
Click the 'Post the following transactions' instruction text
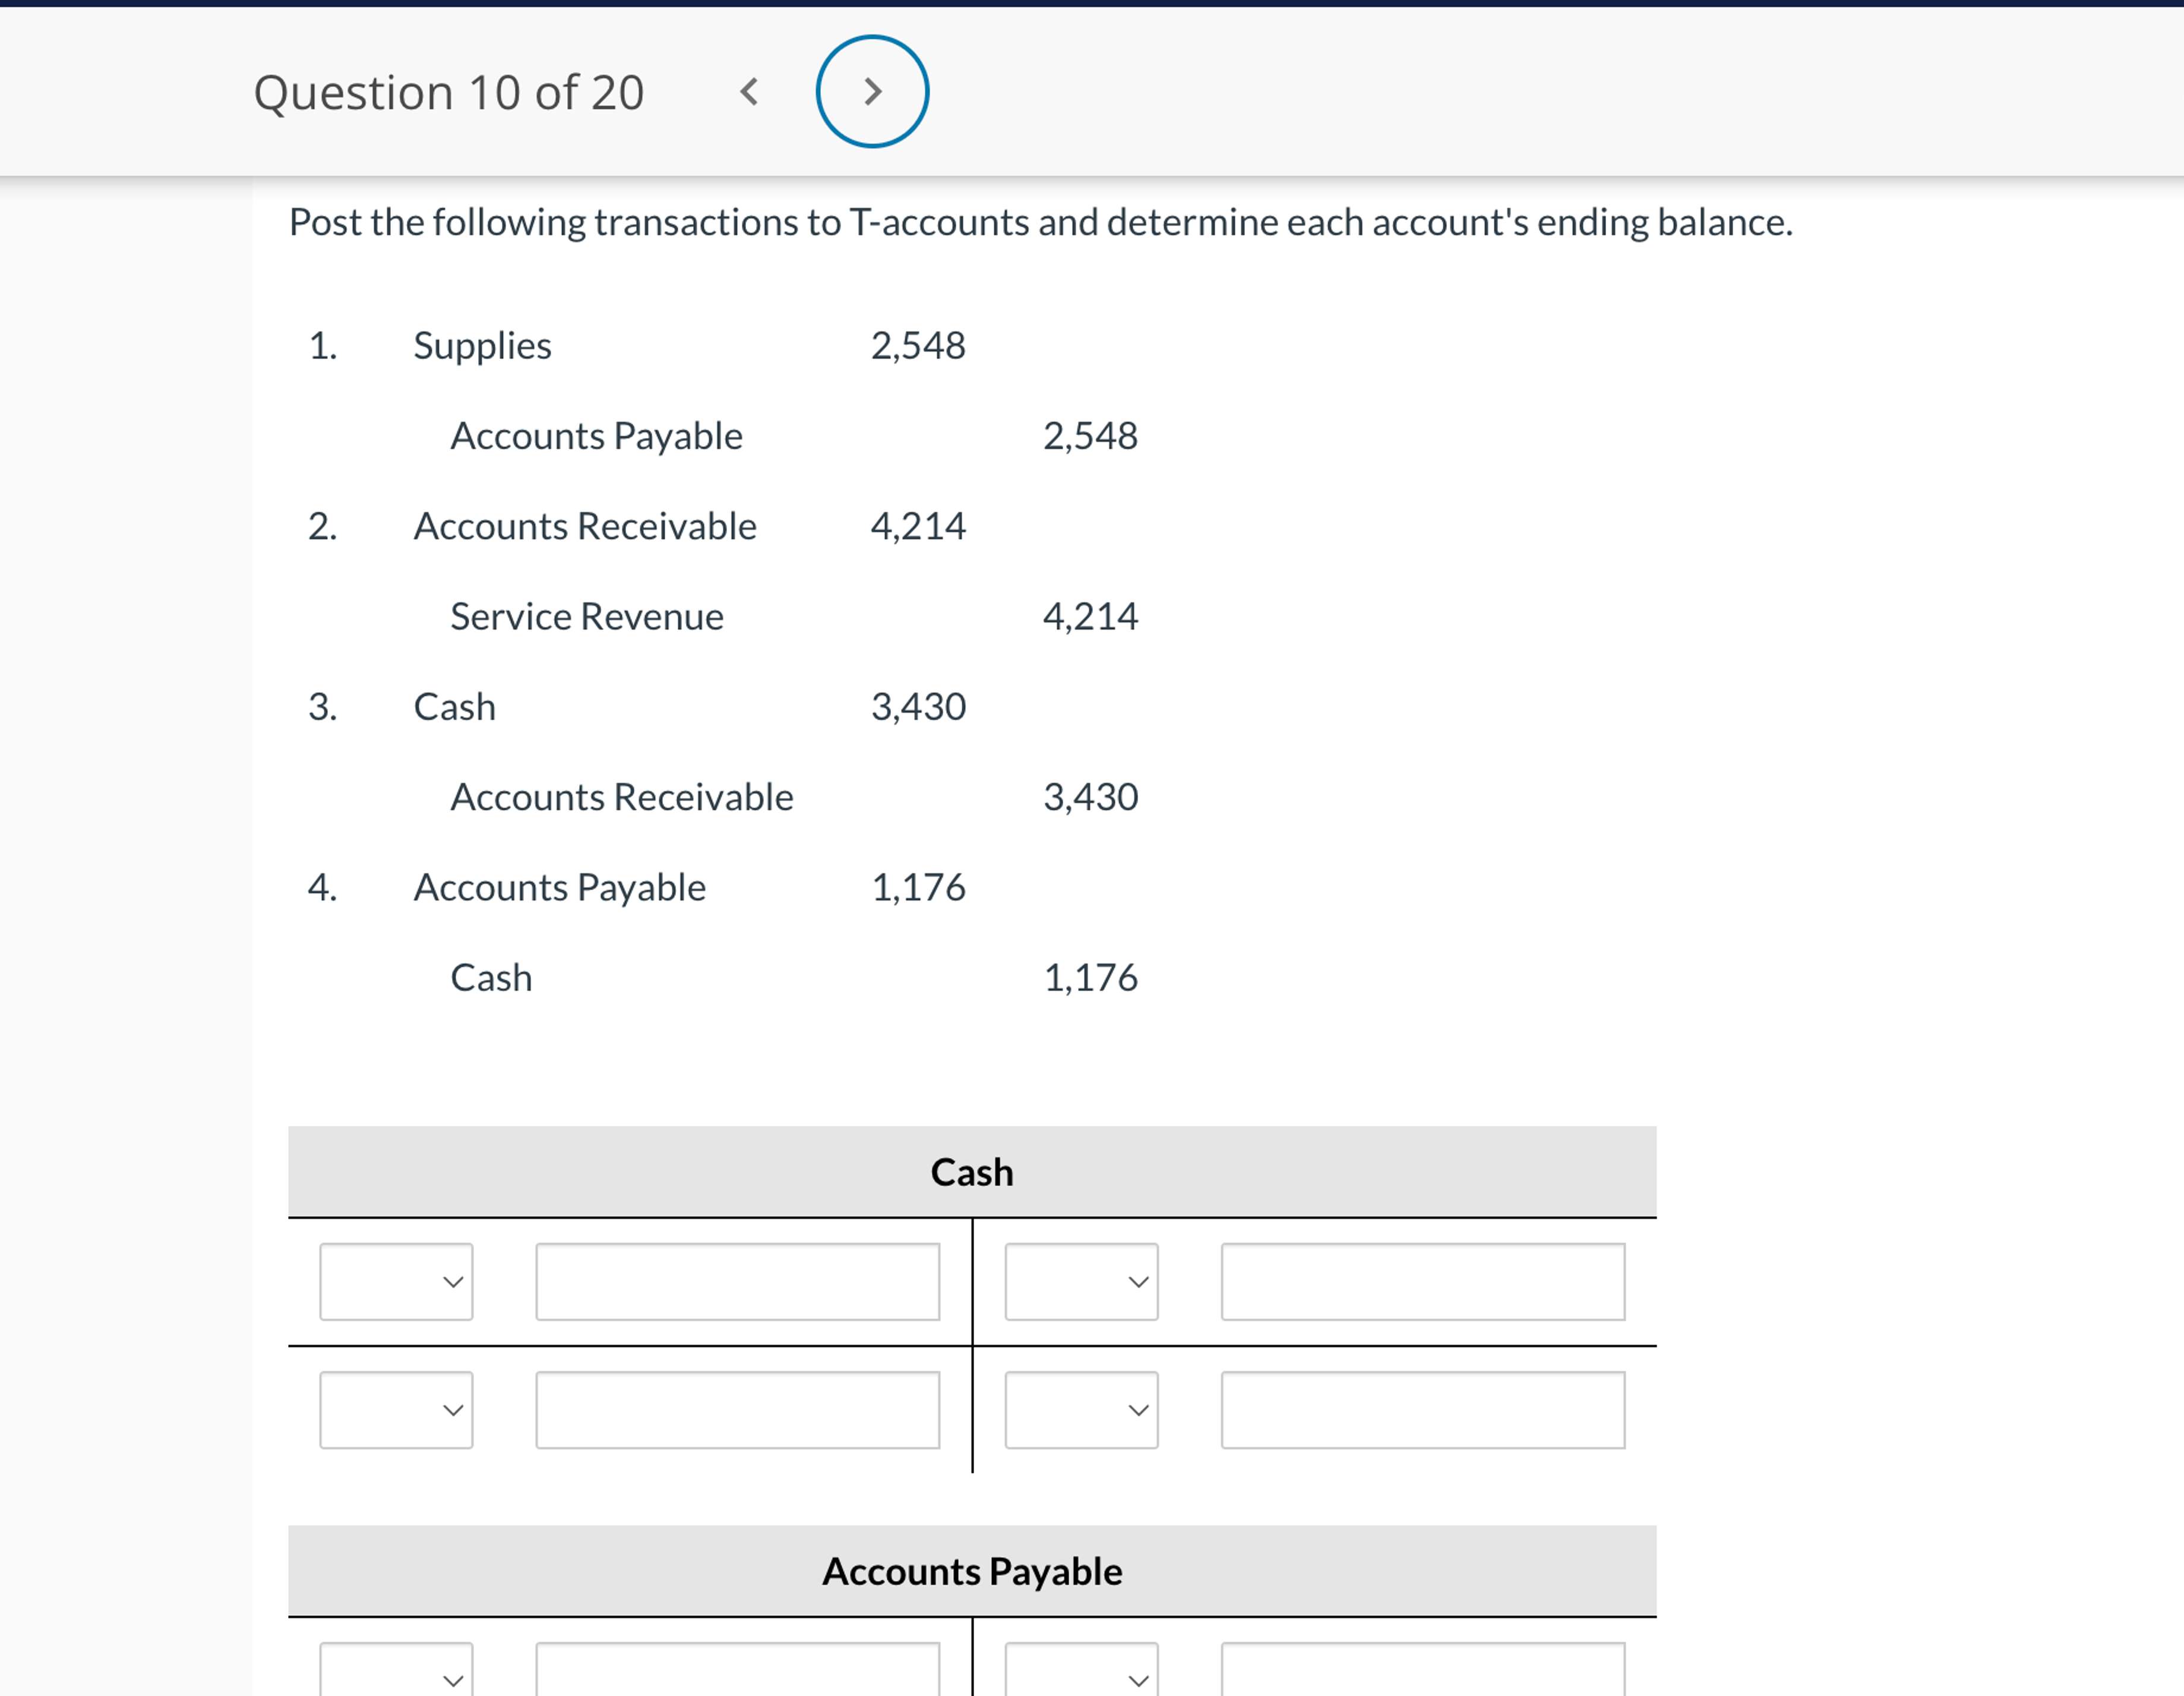click(1041, 223)
